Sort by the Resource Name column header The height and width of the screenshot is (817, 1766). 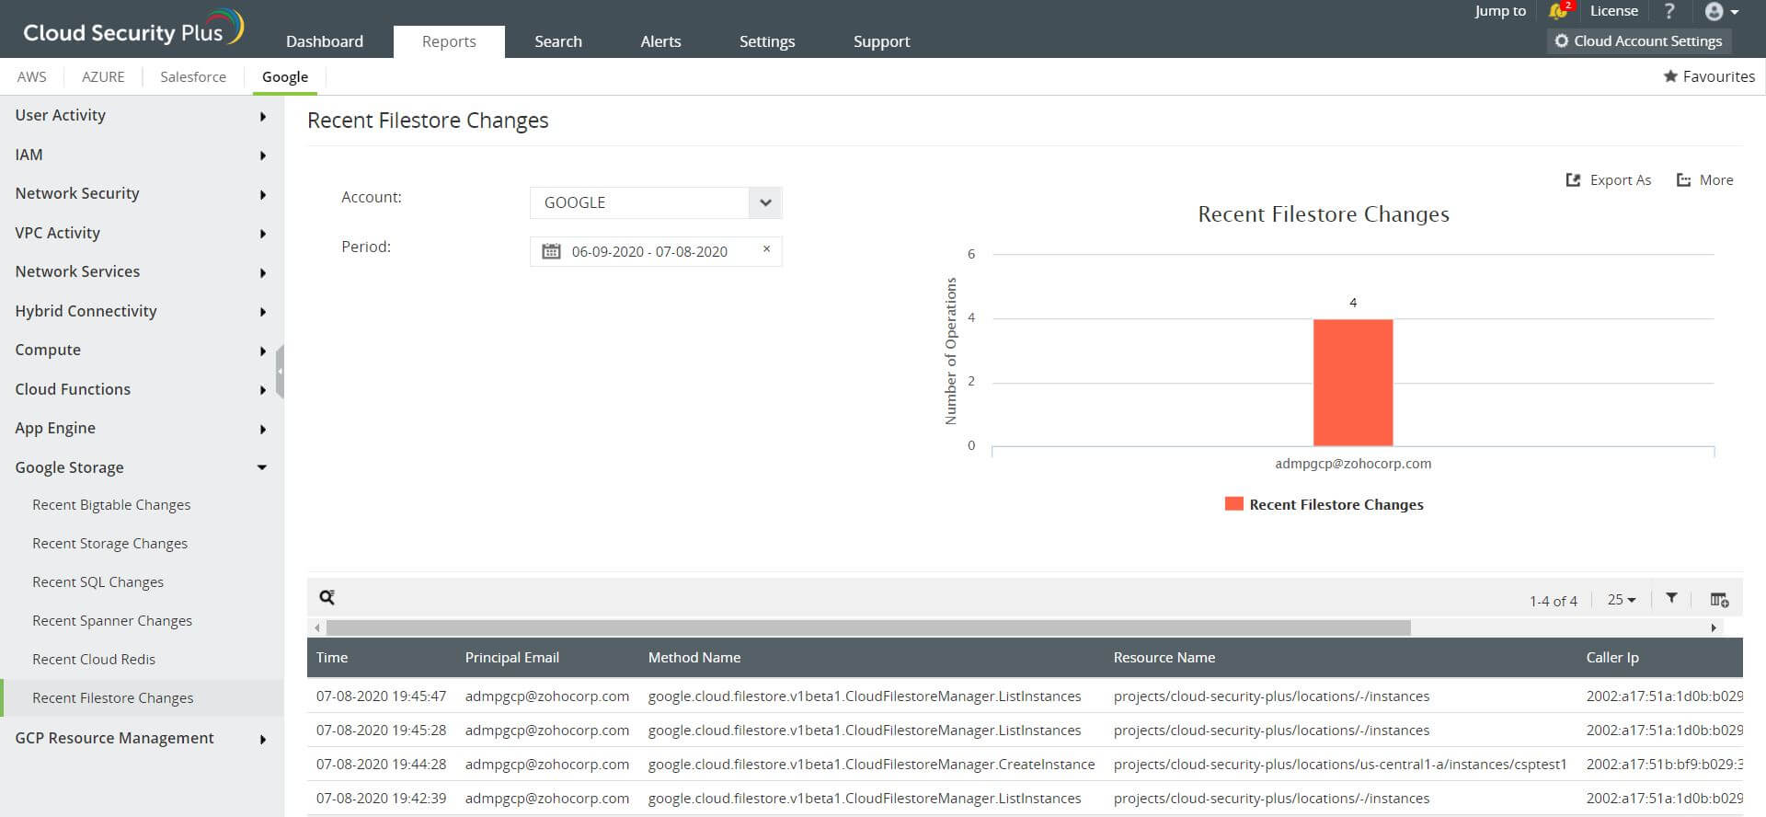click(1164, 658)
